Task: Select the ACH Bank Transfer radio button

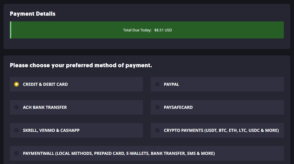Action: 16,107
